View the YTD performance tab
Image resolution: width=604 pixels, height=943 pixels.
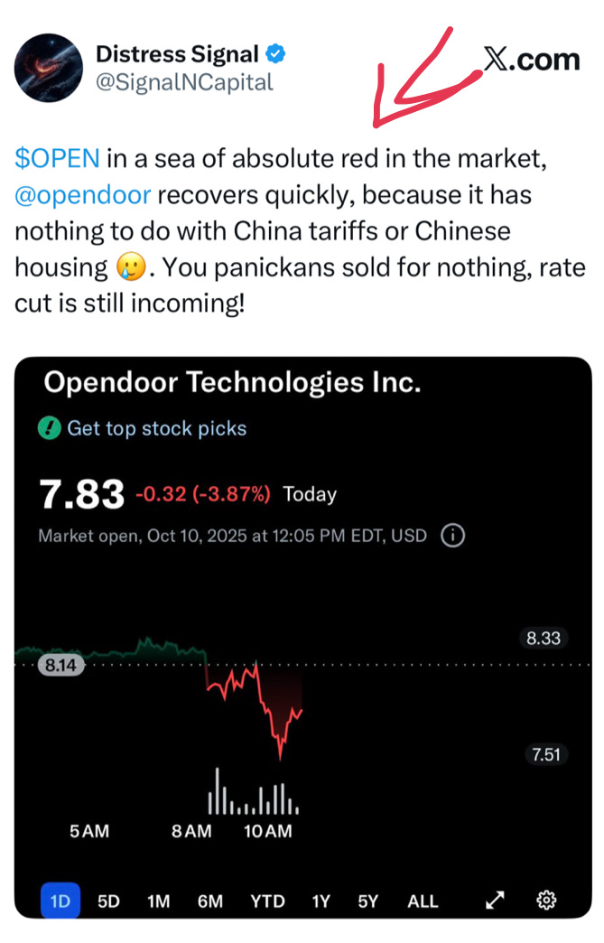pyautogui.click(x=267, y=900)
